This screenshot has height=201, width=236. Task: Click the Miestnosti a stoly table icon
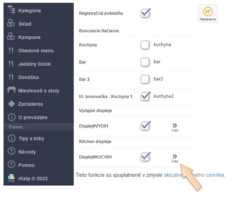(x=11, y=90)
